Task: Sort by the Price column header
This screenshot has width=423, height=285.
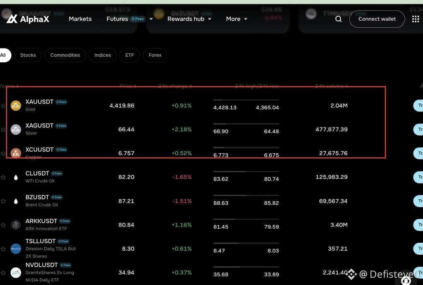Action: [128, 86]
